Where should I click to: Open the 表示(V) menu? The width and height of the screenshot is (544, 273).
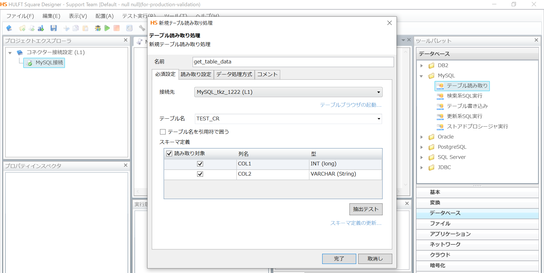click(x=78, y=16)
